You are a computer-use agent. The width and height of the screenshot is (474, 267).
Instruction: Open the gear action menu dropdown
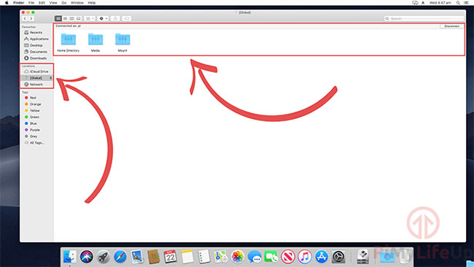coord(103,19)
